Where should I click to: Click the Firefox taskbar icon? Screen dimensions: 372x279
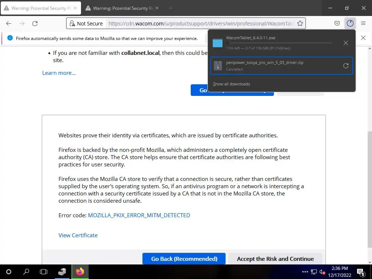pos(80,272)
